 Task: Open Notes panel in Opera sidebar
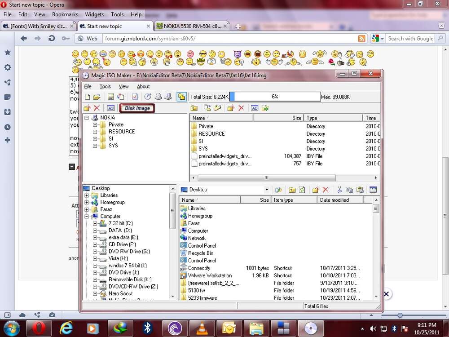8,98
